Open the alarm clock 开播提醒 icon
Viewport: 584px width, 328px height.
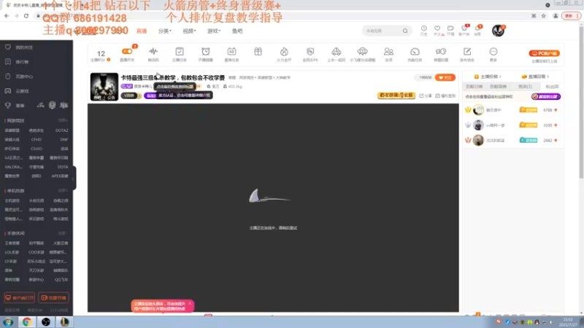[x=206, y=52]
